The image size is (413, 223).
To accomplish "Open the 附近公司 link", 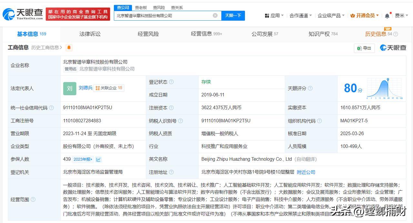I will 306,172.
